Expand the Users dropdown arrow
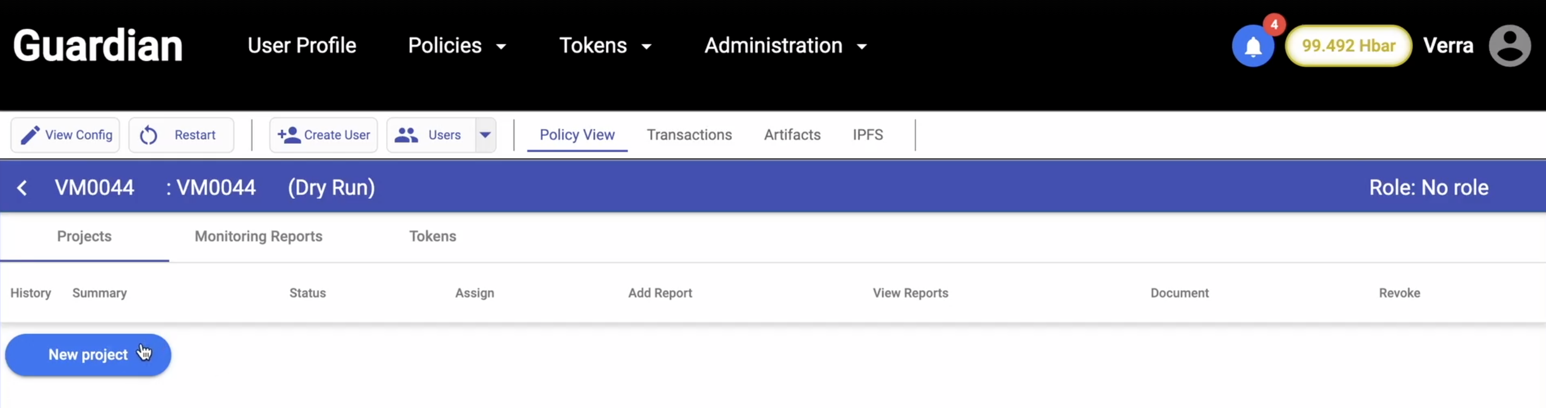The width and height of the screenshot is (1546, 408). click(485, 135)
